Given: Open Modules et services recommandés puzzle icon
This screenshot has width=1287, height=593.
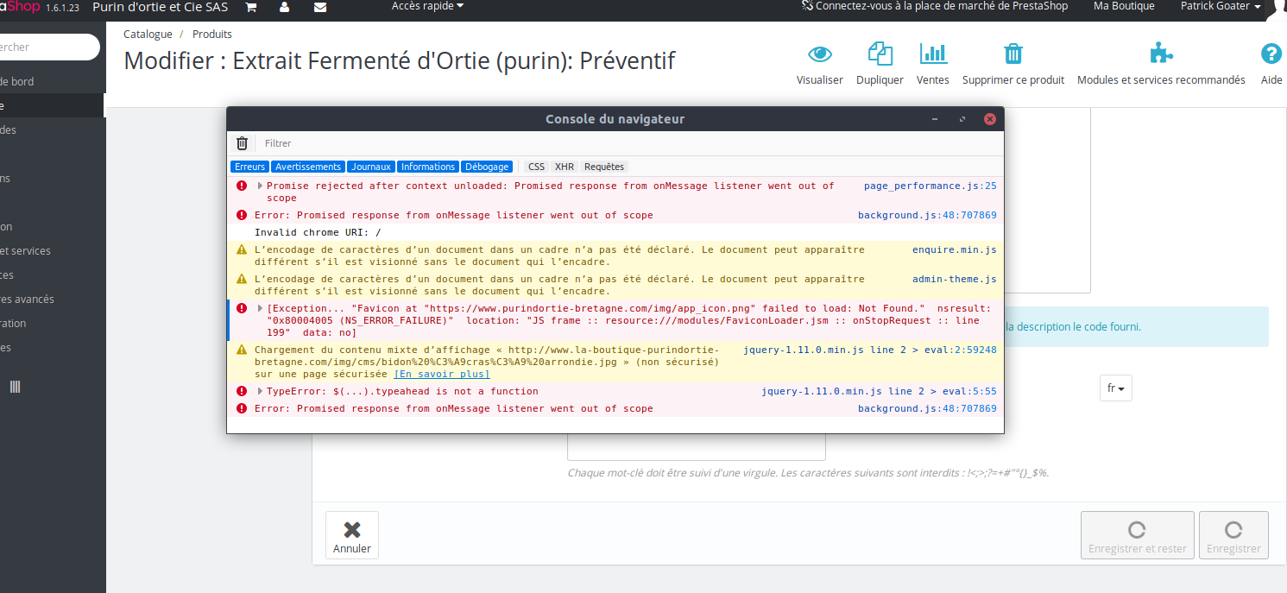Looking at the screenshot, I should [x=1161, y=54].
